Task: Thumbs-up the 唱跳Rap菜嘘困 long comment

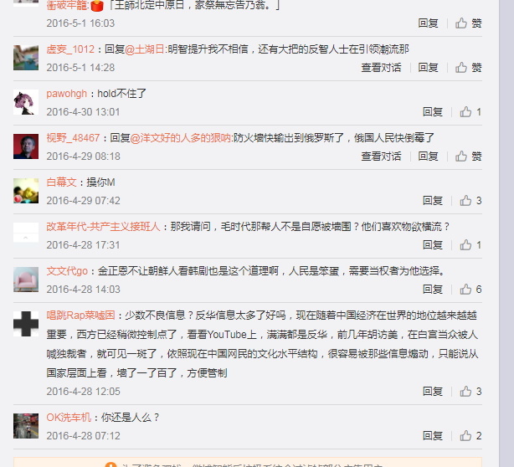Action: click(x=470, y=392)
